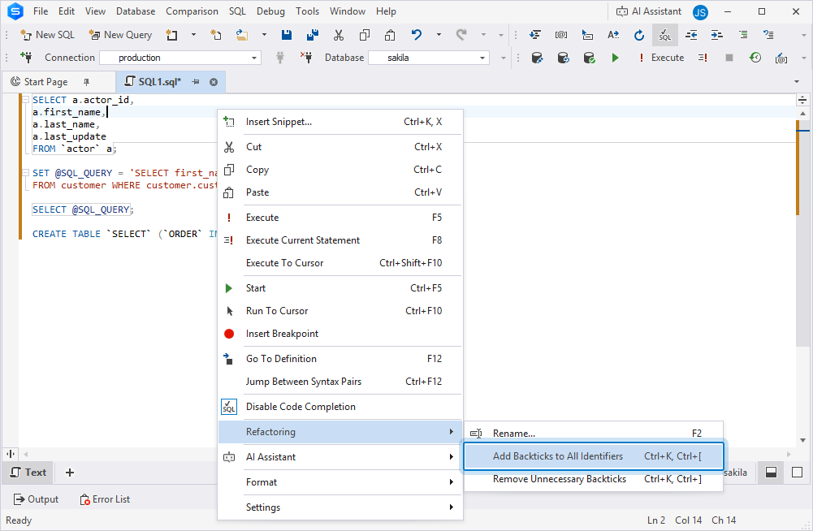This screenshot has width=813, height=531.
Task: Click the blue Undo arrow icon
Action: (417, 35)
